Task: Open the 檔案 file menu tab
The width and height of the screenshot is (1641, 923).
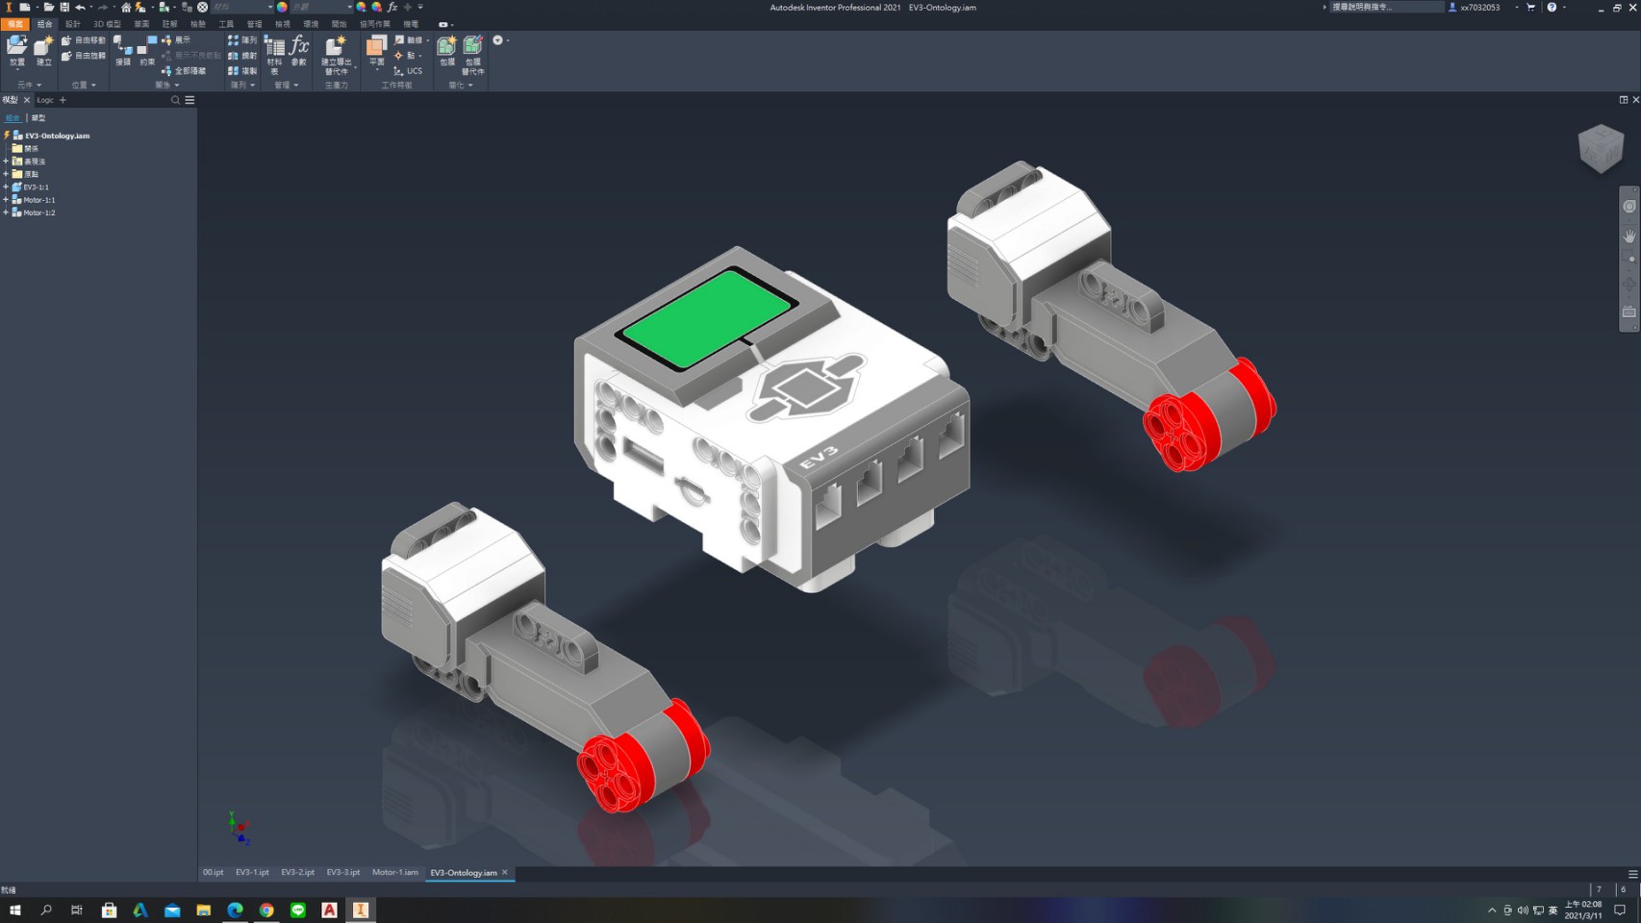Action: click(15, 24)
